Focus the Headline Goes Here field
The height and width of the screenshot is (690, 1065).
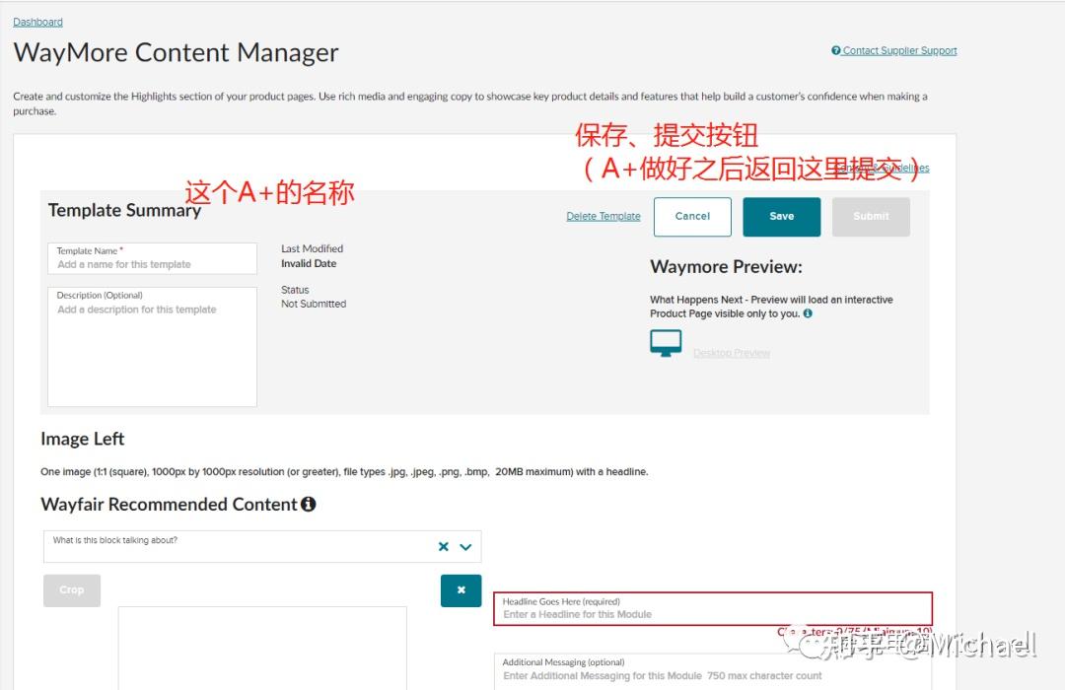(713, 608)
